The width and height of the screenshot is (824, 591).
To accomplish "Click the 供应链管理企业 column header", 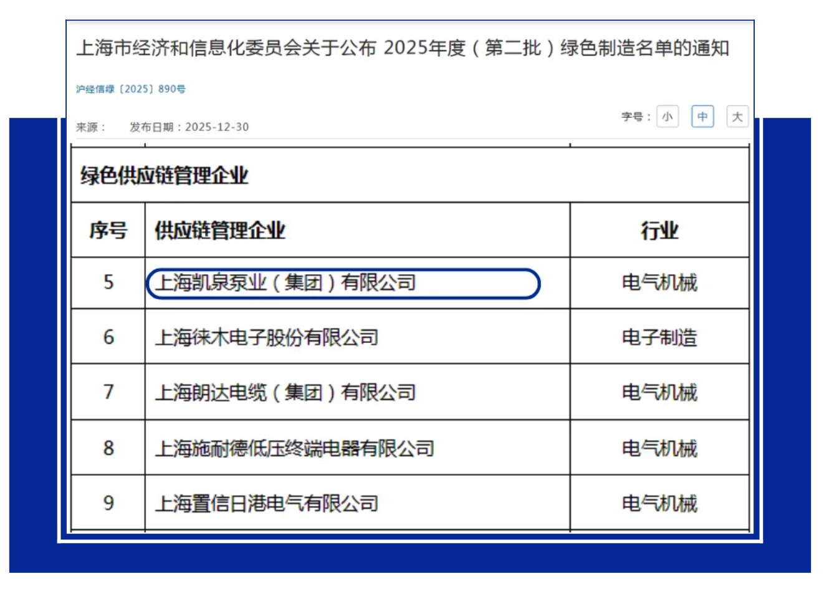I will pos(219,231).
